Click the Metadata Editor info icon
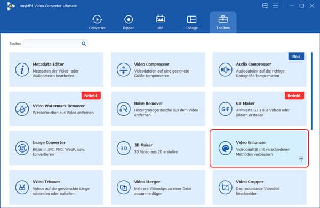 [22, 70]
